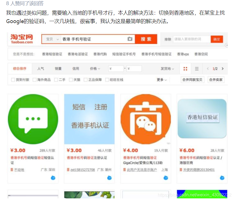Enable the 货到付款 filter checkbox

click(12, 80)
